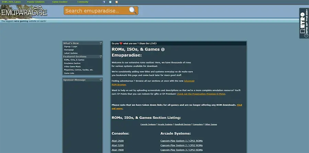Collapse the Featured Sections panel

tap(101, 57)
